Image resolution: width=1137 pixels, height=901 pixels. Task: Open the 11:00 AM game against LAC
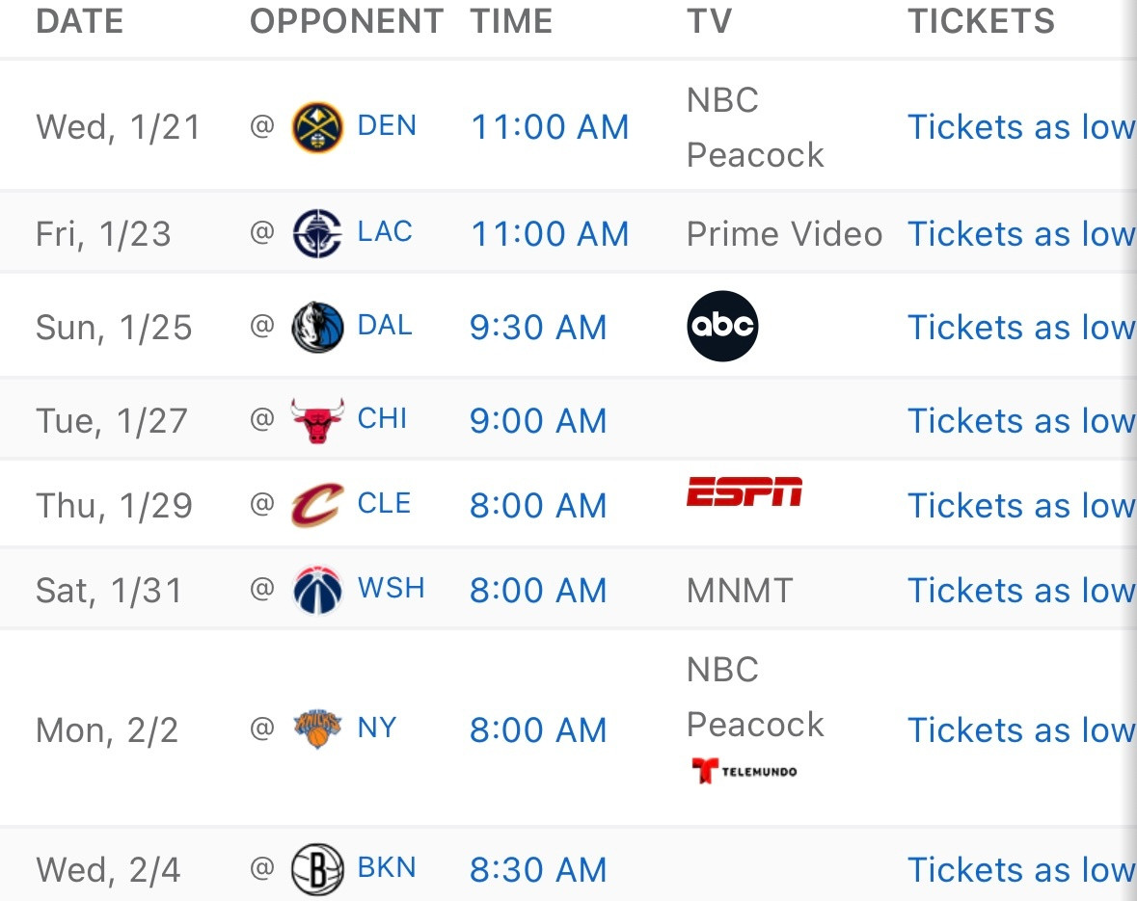(x=549, y=234)
